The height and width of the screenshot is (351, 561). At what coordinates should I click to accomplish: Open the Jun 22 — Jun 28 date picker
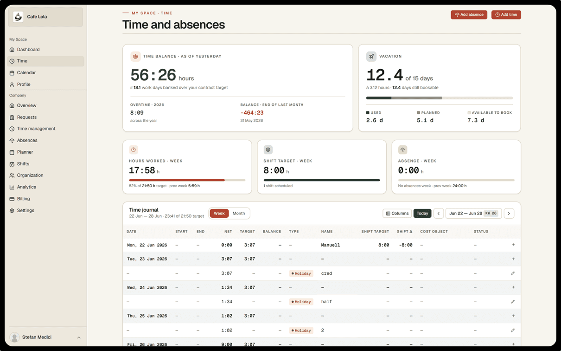473,214
